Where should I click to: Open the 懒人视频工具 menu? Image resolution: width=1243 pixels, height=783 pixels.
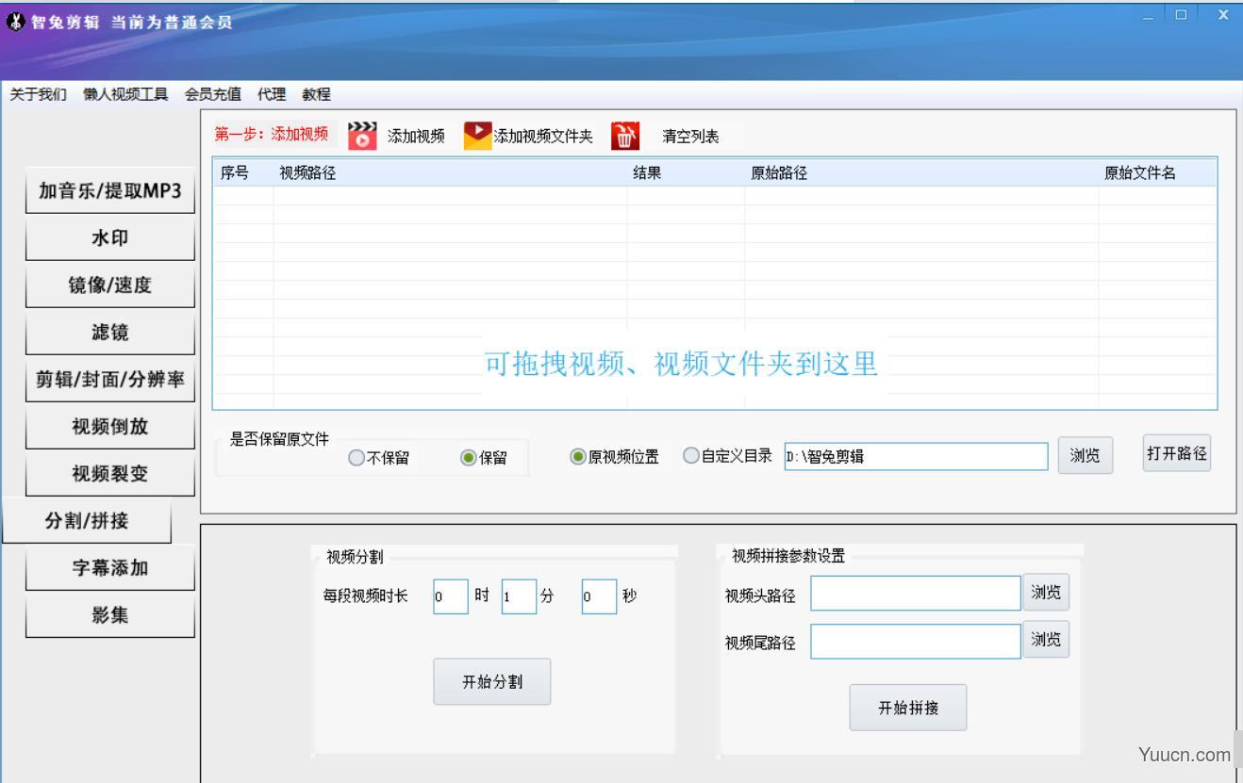[x=126, y=94]
